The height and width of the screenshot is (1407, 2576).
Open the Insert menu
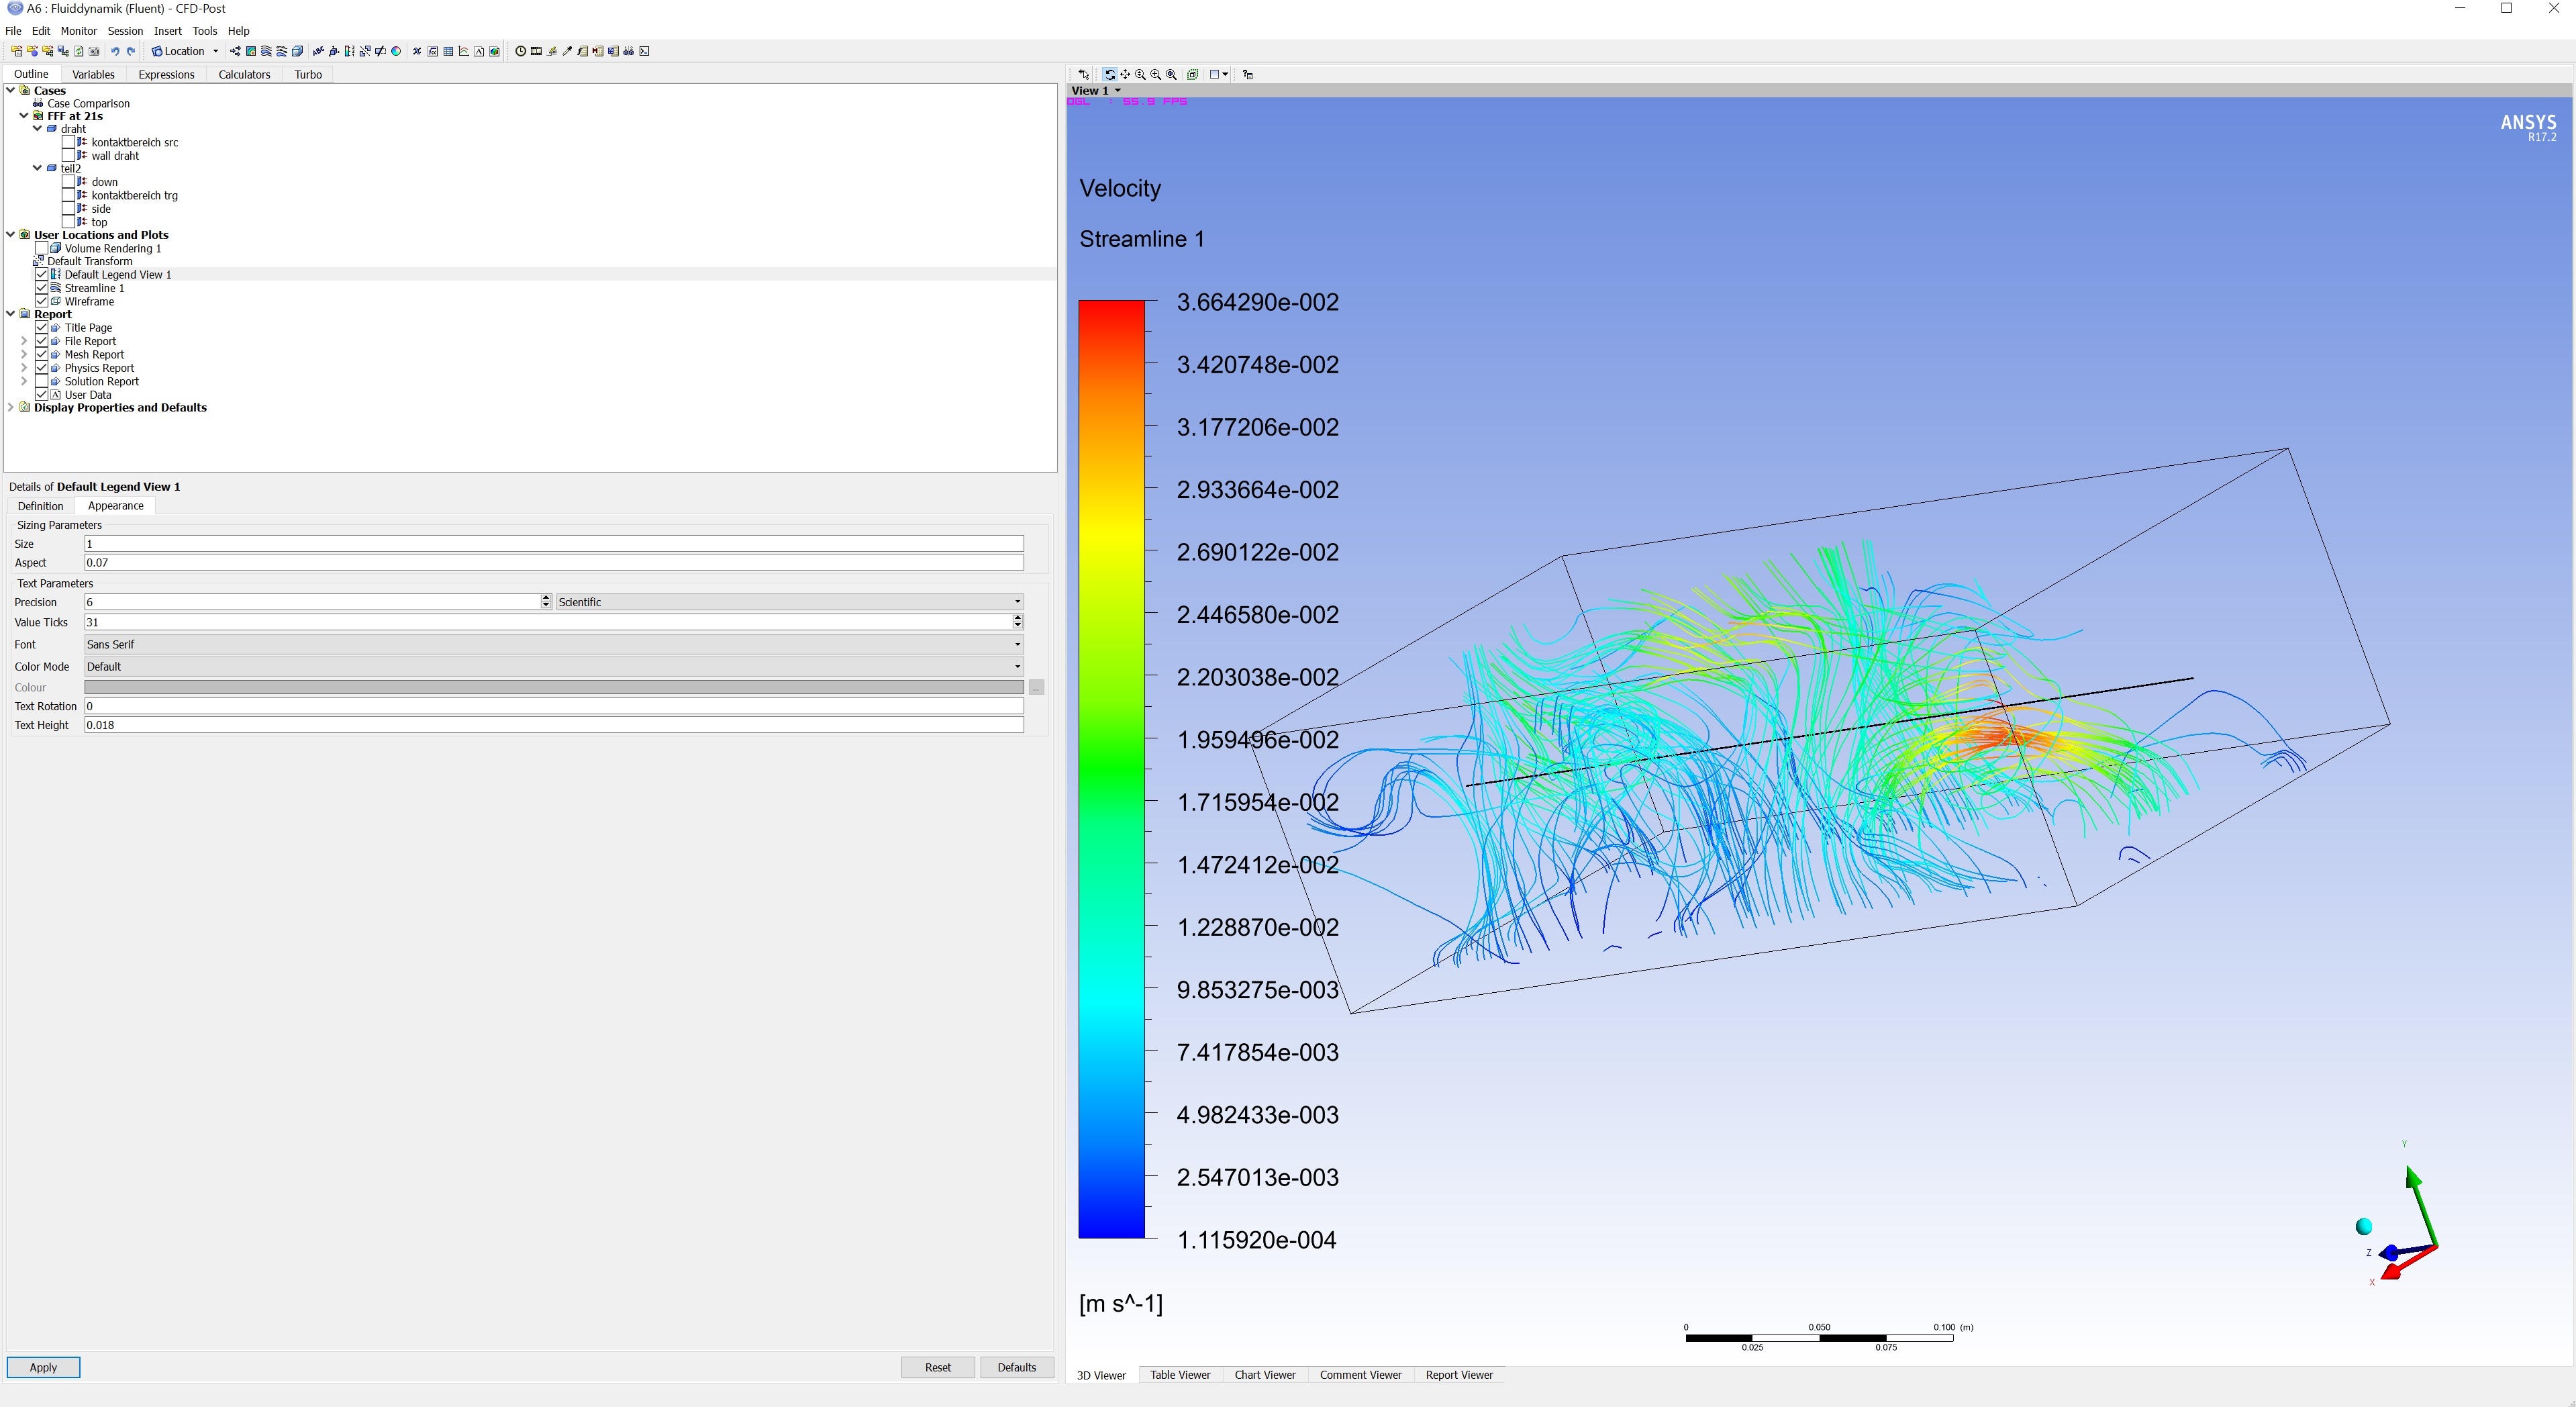(167, 31)
